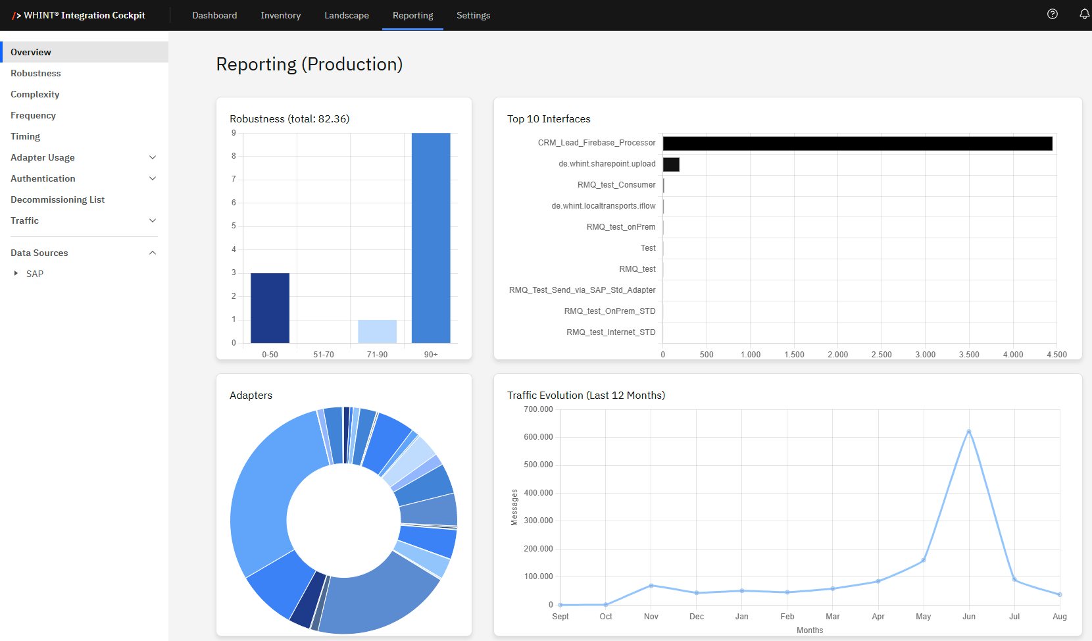Click the WHINT Integration Cockpit logo
The width and height of the screenshot is (1092, 641).
click(x=79, y=15)
